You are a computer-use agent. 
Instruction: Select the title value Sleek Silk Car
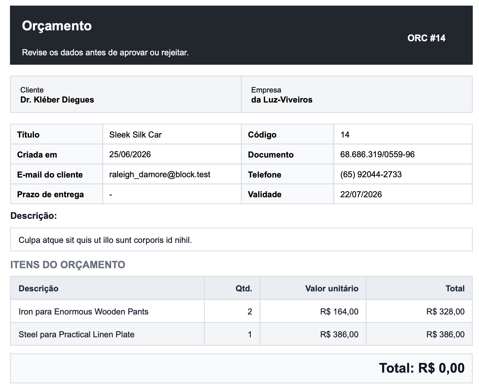pos(135,135)
